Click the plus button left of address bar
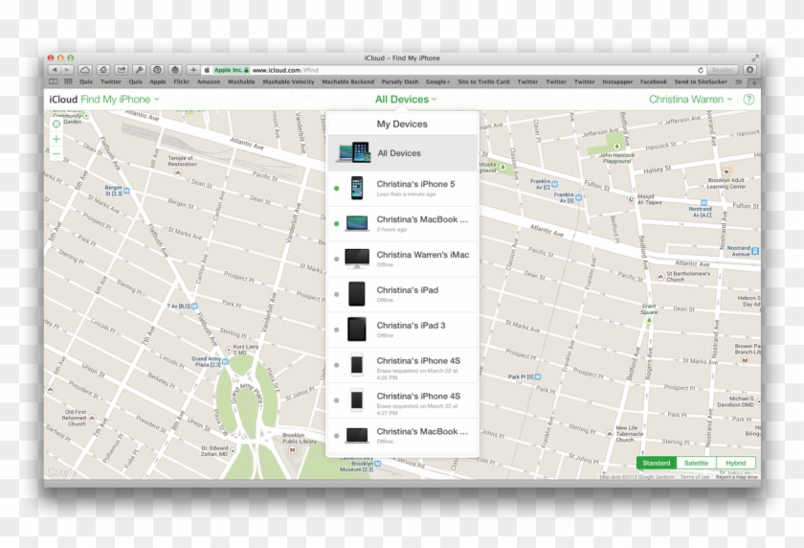Viewport: 804px width, 548px height. click(192, 70)
